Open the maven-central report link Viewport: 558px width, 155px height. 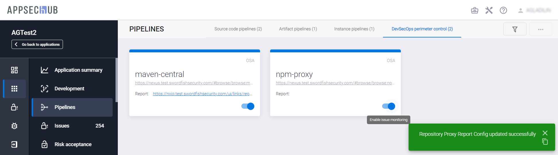coord(203,94)
